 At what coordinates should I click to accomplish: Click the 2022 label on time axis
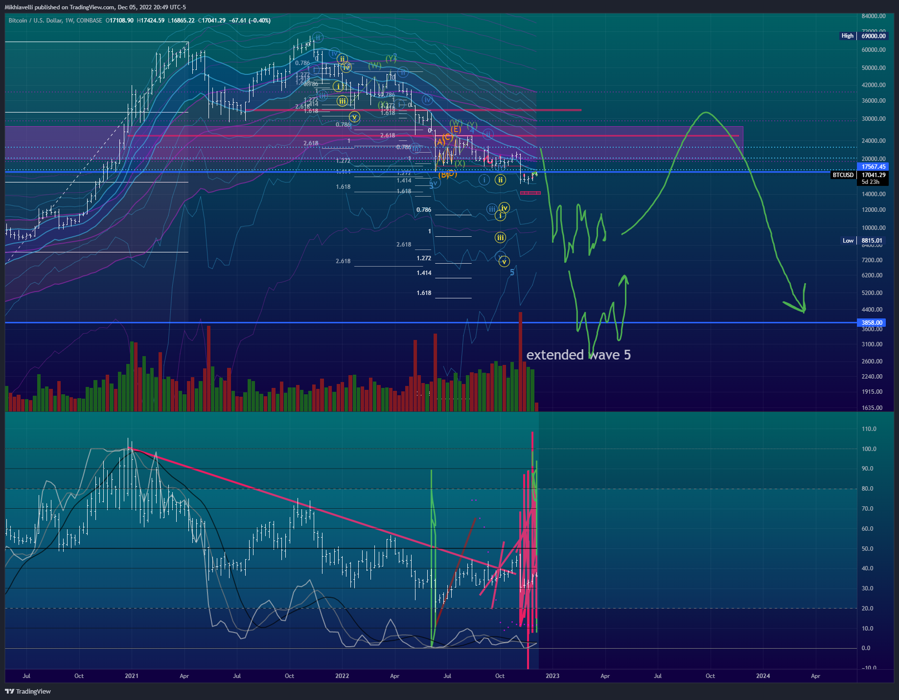[x=342, y=676]
